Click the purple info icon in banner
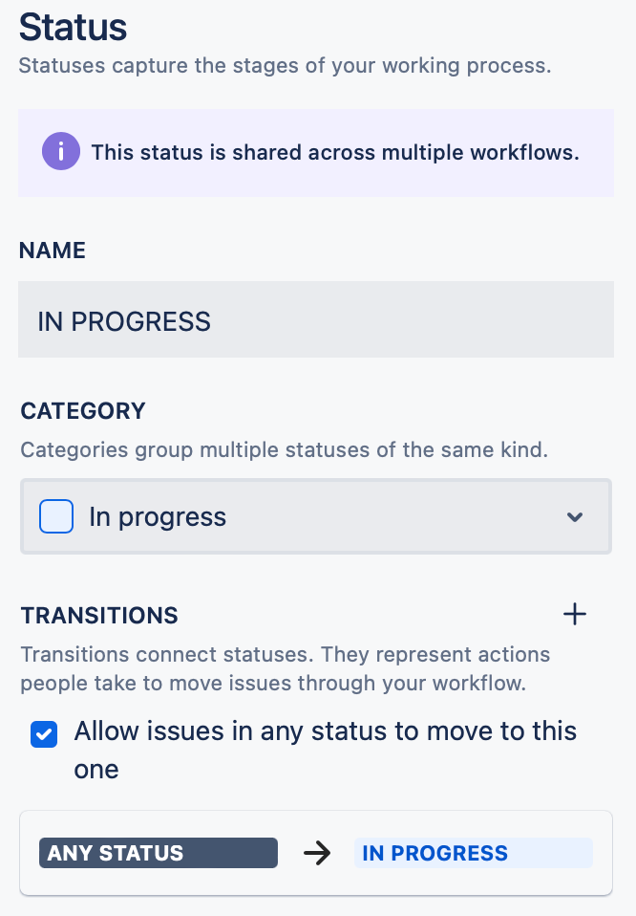Viewport: 636px width, 916px height. 61,151
